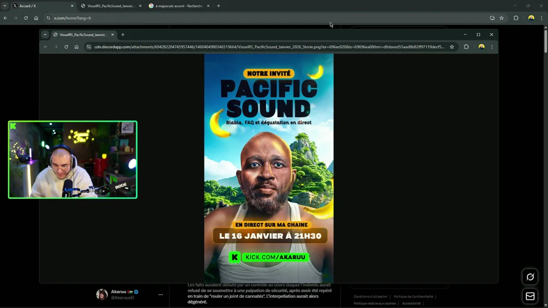Click the page scrollbar of x.com window
The image size is (548, 308).
(545, 41)
